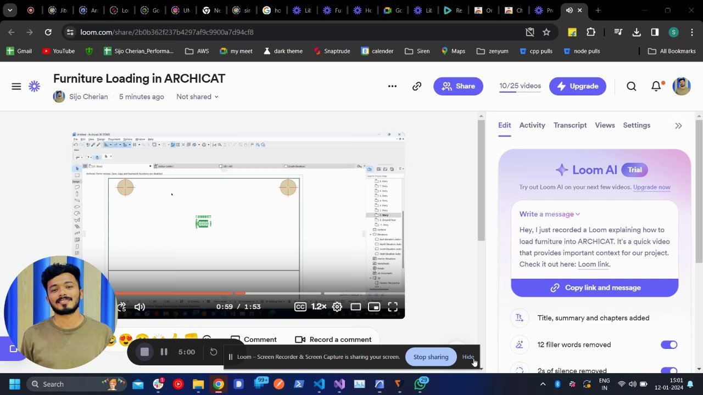Switch video to theater mode
Image resolution: width=703 pixels, height=395 pixels.
356,307
